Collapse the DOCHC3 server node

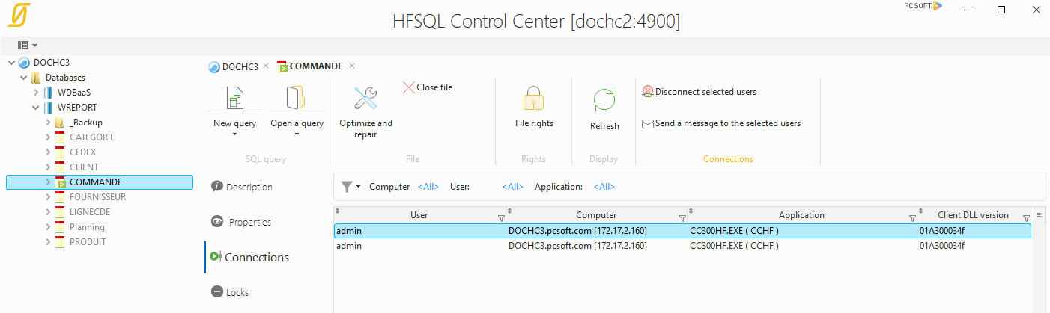(x=11, y=63)
